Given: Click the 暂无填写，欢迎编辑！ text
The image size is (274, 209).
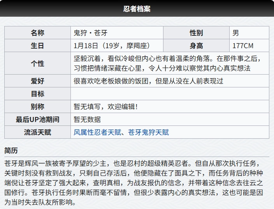Looking at the screenshot, I should [105, 107].
